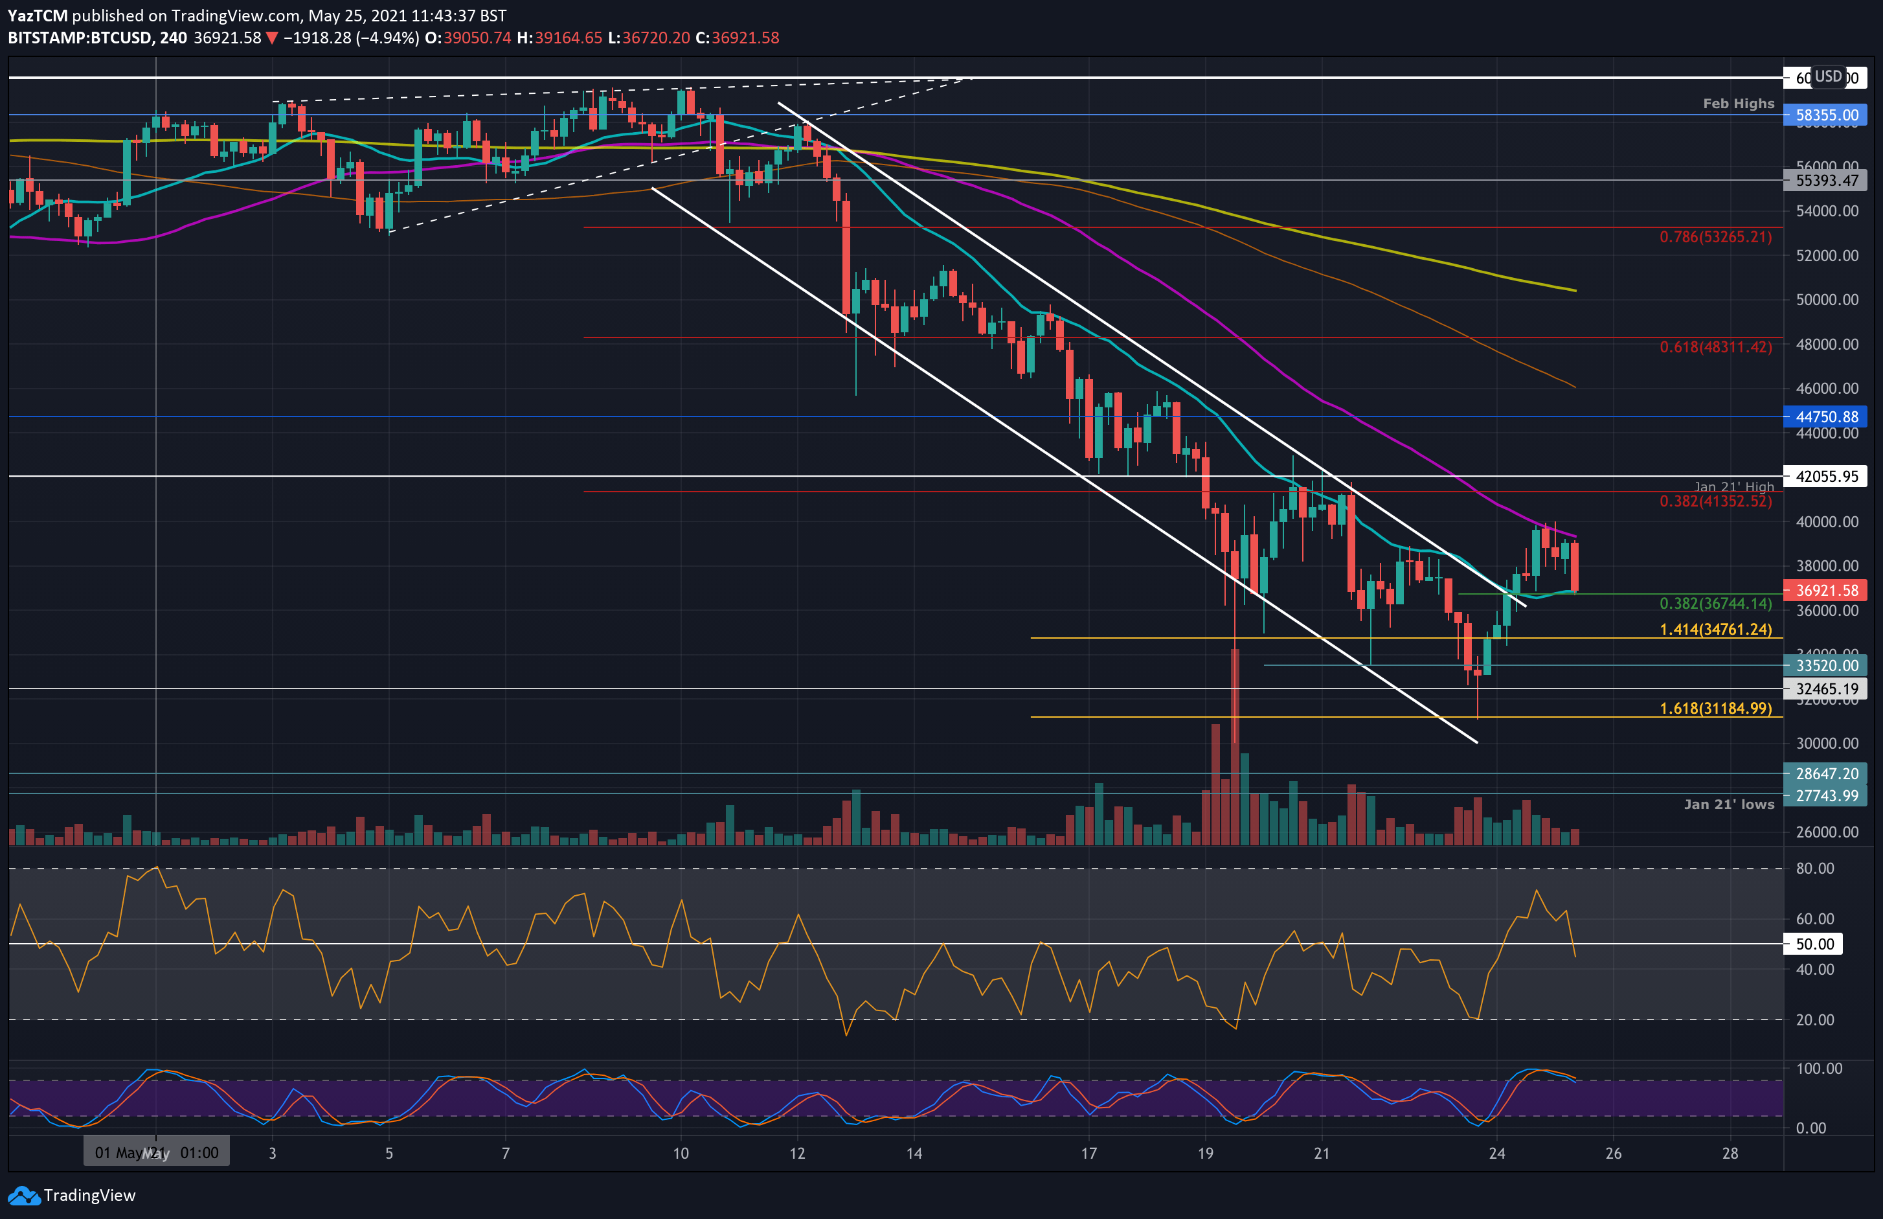Click the RSI 50.00 level label

pos(1814,944)
